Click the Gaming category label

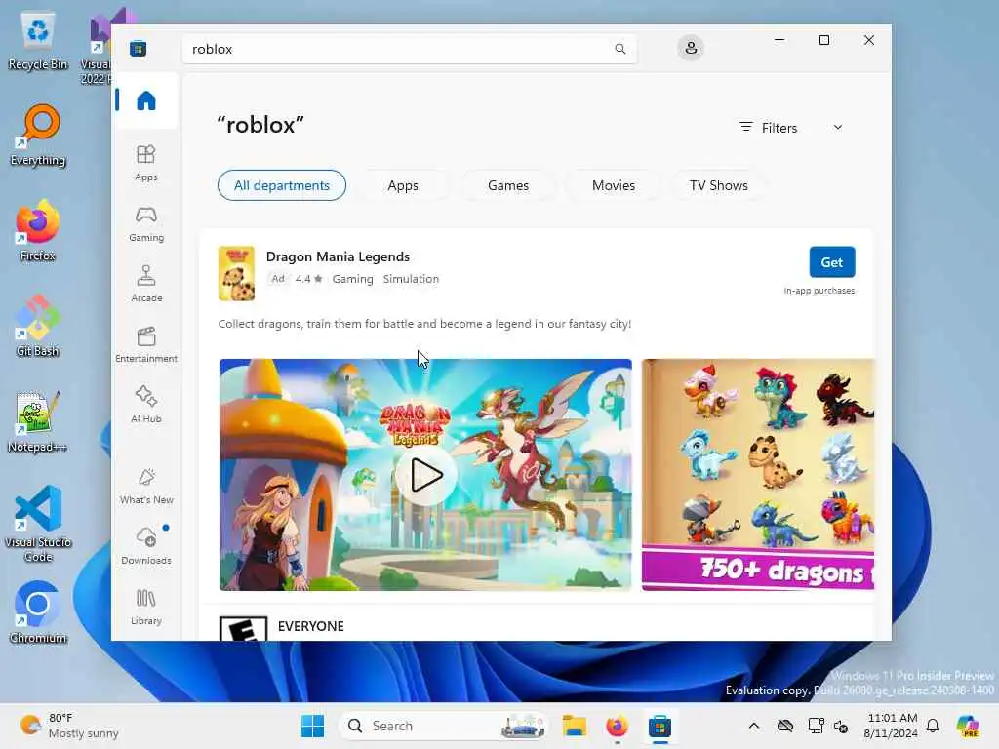point(352,279)
